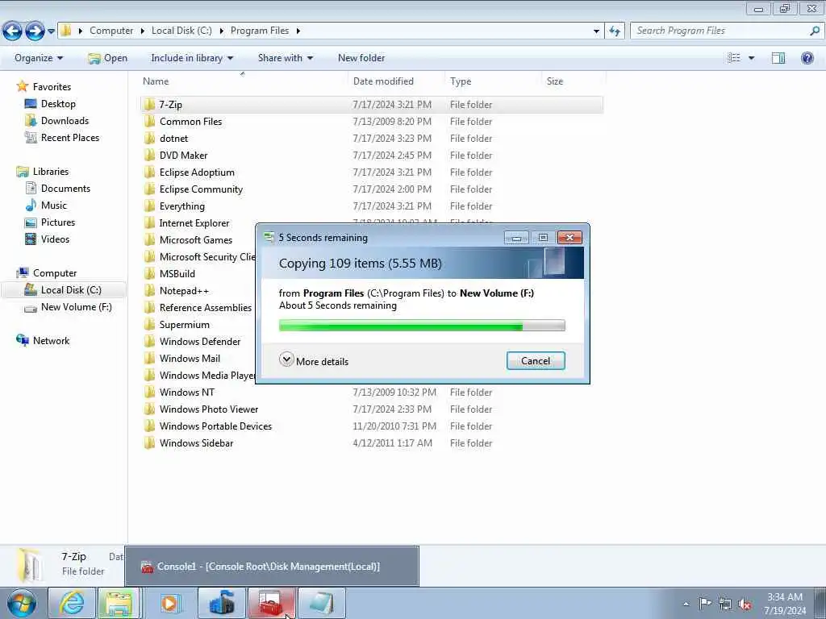Screen dimensions: 826x619
Task: Sort by the Type column header
Action: (461, 81)
